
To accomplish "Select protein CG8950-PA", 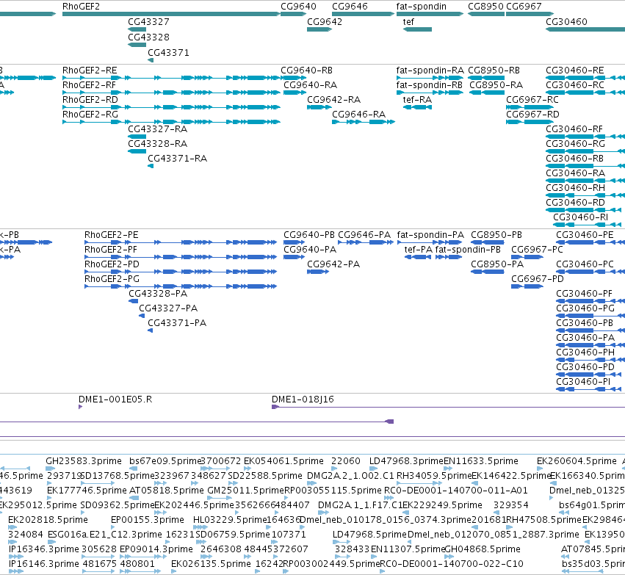I will point(497,264).
